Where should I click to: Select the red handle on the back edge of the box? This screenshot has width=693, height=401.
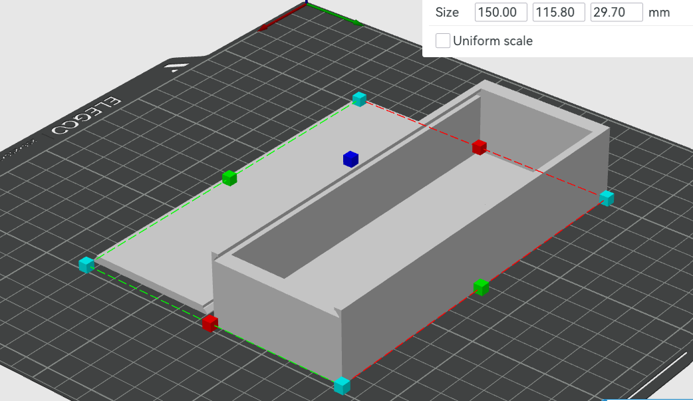tap(479, 147)
